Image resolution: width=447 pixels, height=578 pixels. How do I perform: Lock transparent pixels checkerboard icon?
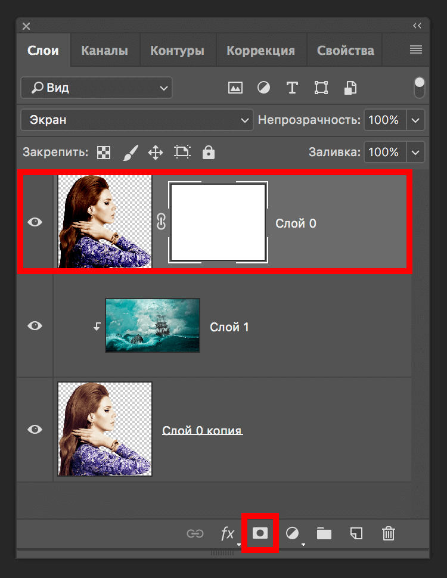104,153
